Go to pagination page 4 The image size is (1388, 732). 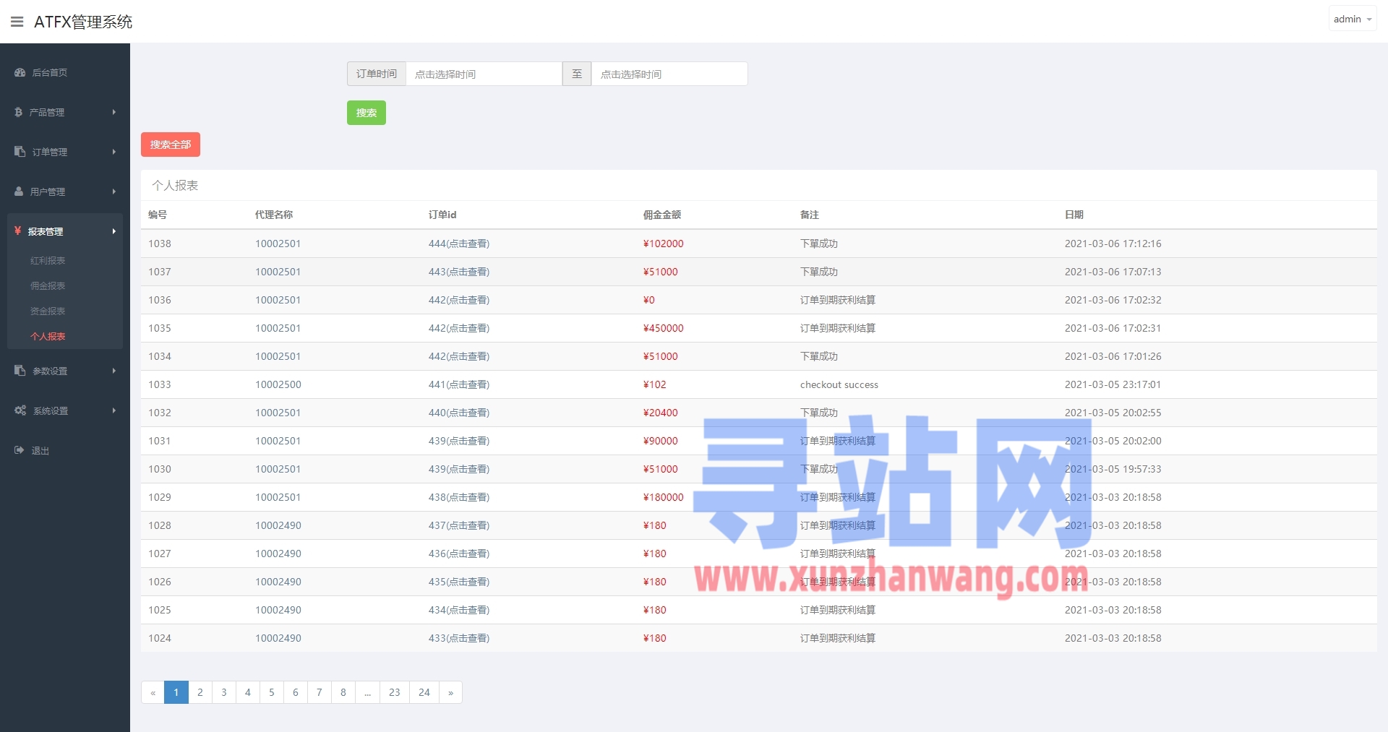(248, 692)
